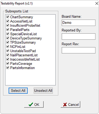Uncheck the TPSizeSummary subreport
The width and height of the screenshot is (99, 114).
click(8, 42)
